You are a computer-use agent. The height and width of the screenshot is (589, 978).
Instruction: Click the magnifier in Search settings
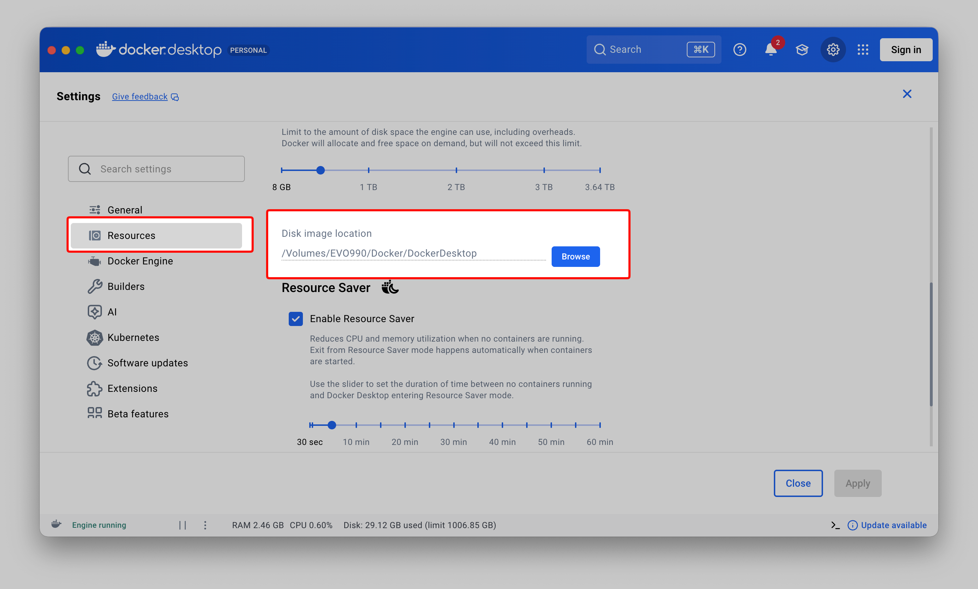coord(85,169)
